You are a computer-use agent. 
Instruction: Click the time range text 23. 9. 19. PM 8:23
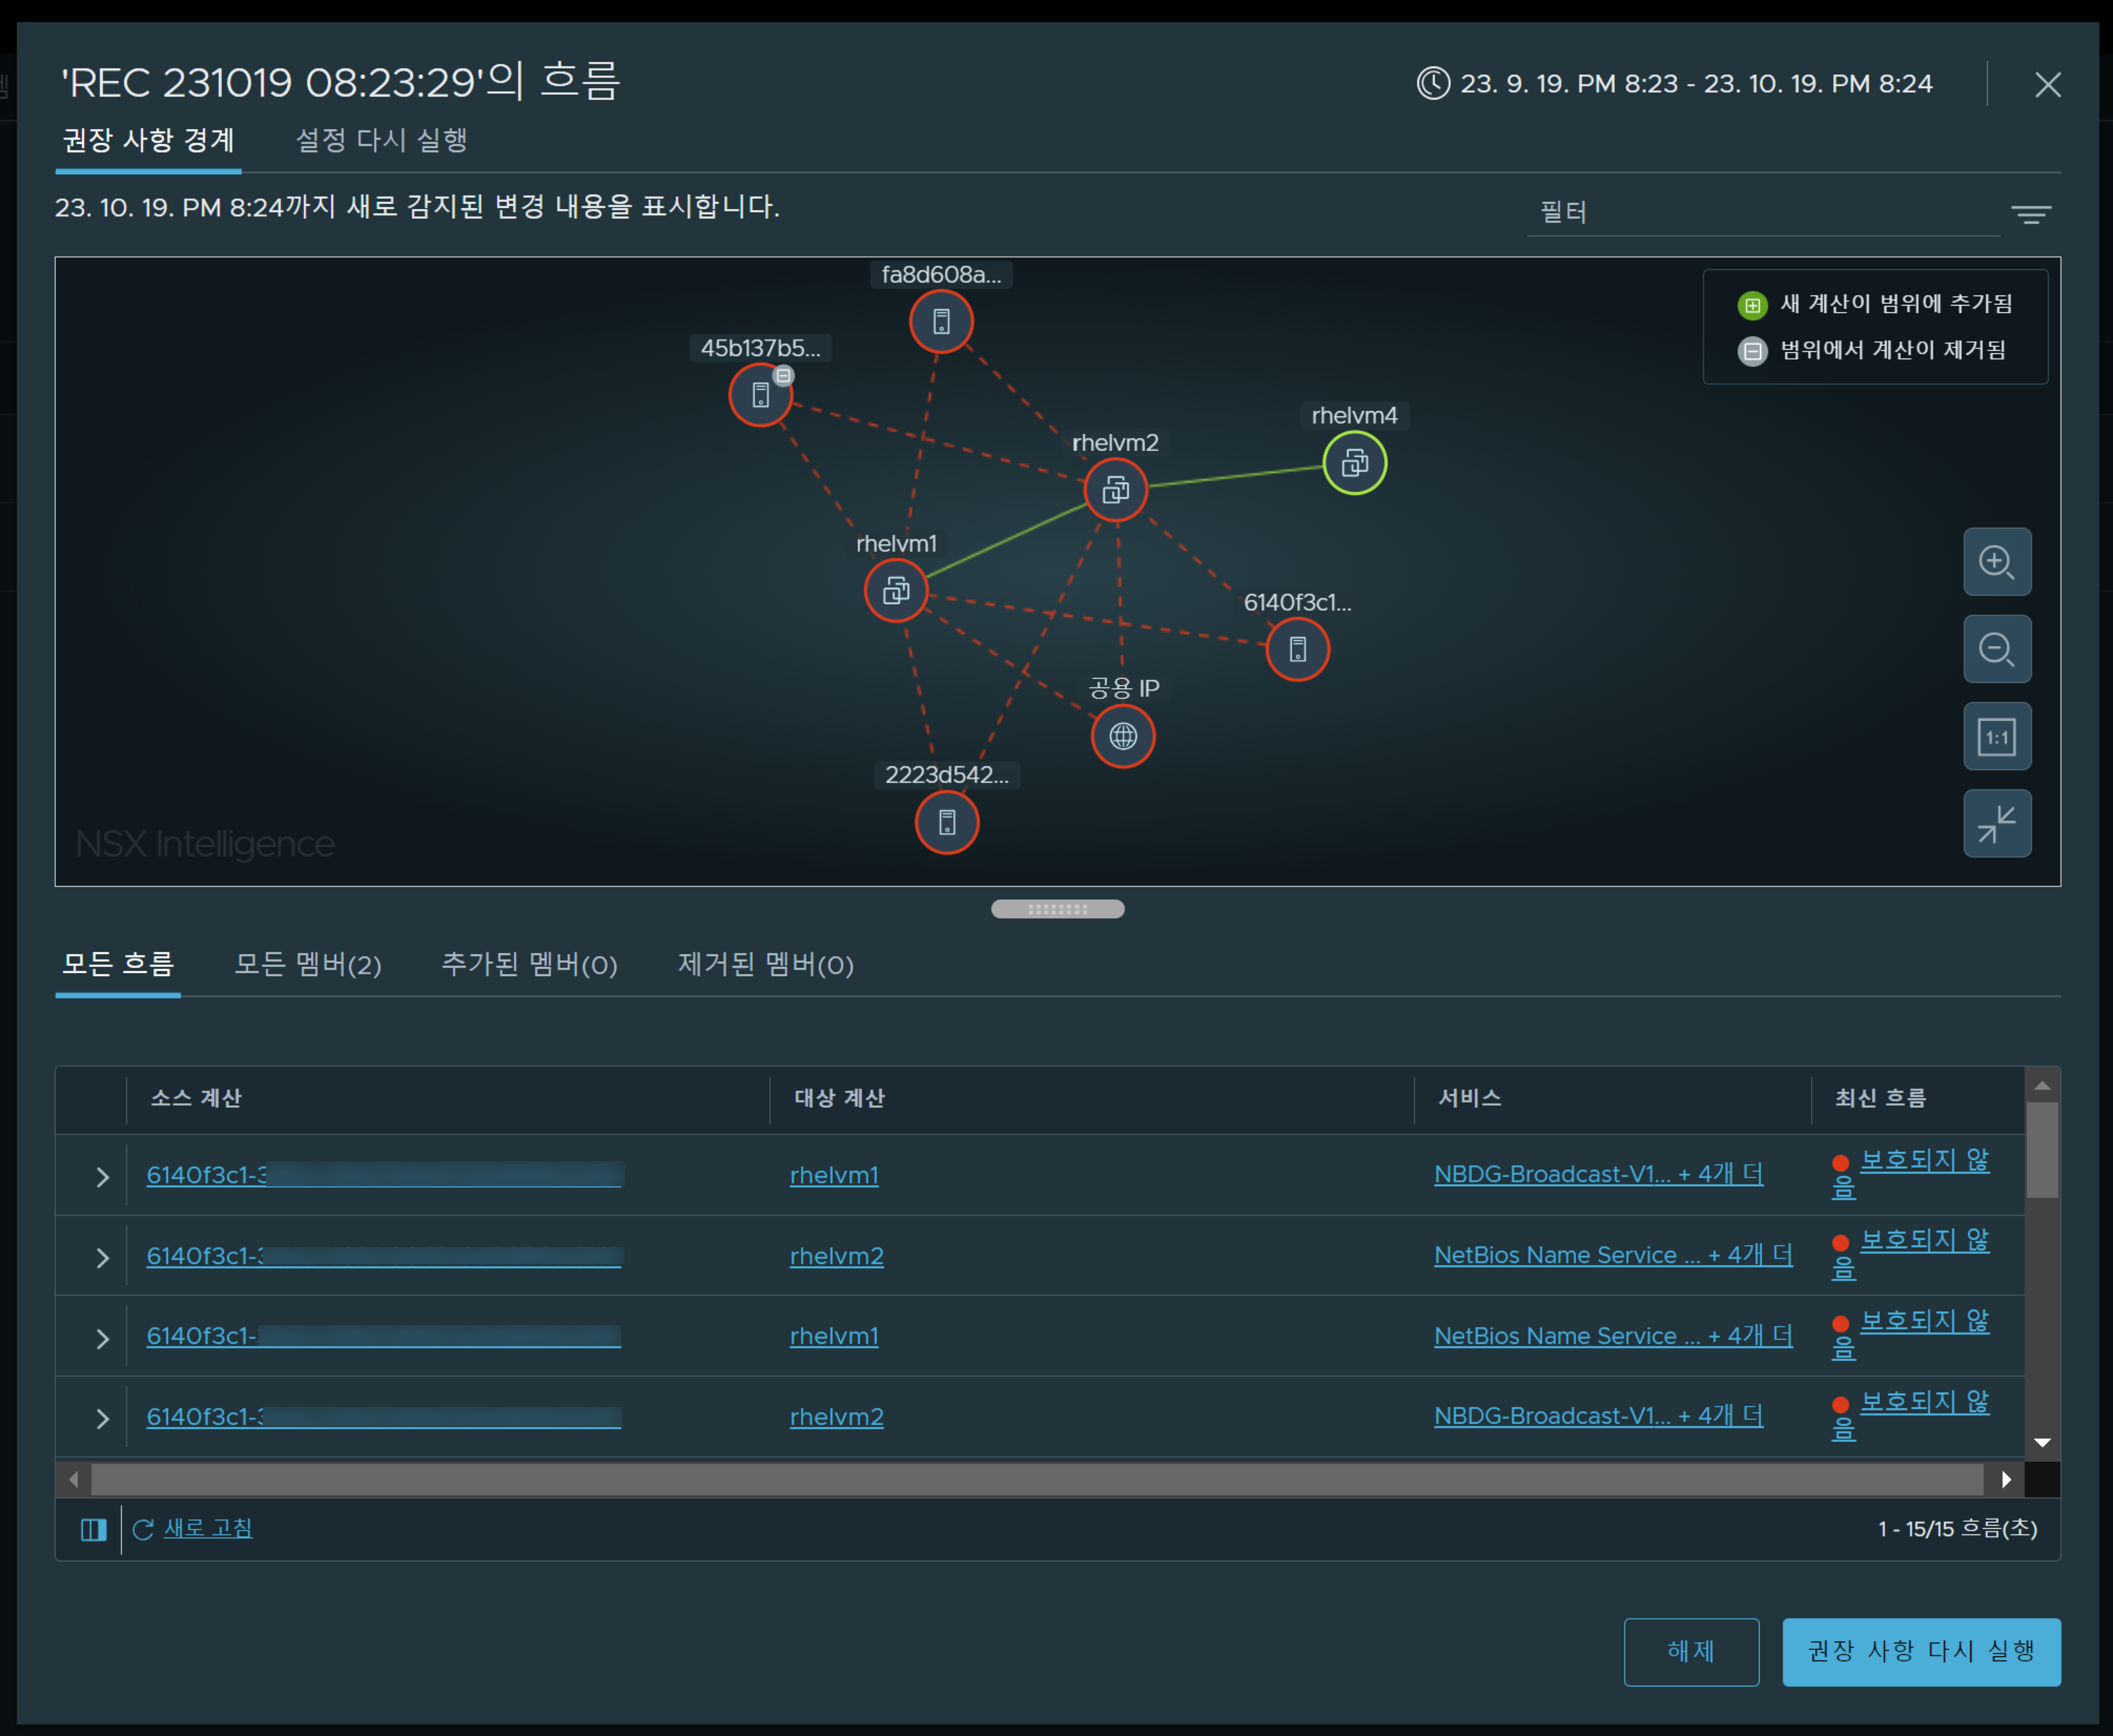1569,84
